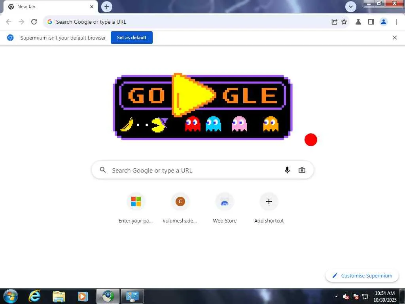Search by image with camera icon
The image size is (405, 304).
click(302, 170)
